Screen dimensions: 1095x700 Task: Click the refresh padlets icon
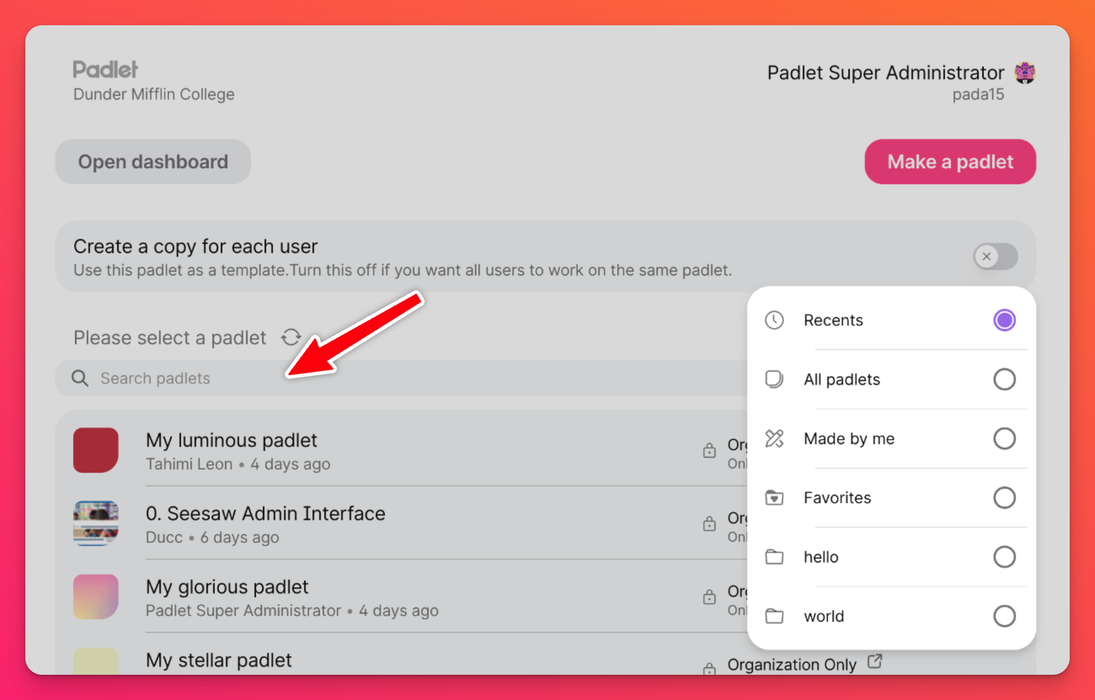(291, 337)
